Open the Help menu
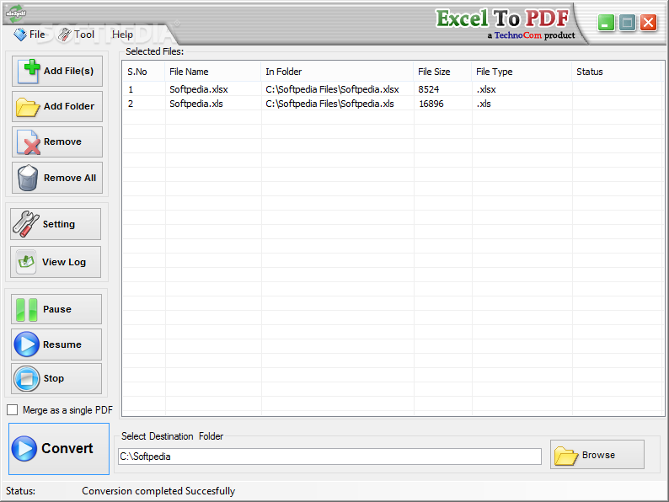This screenshot has width=669, height=502. (x=122, y=35)
